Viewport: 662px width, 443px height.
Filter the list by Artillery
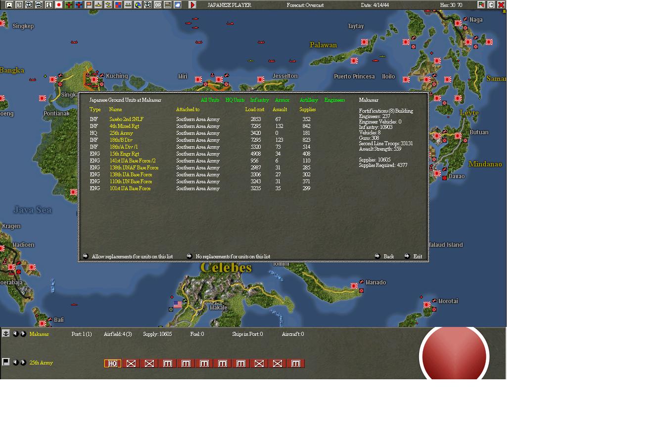point(309,100)
